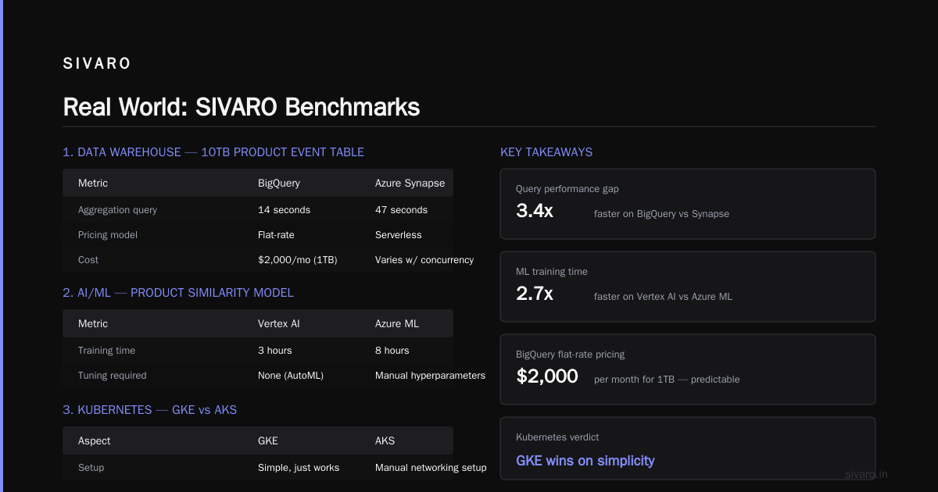
Task: Click the 'Manual hyperparameters' cell
Action: pos(430,376)
